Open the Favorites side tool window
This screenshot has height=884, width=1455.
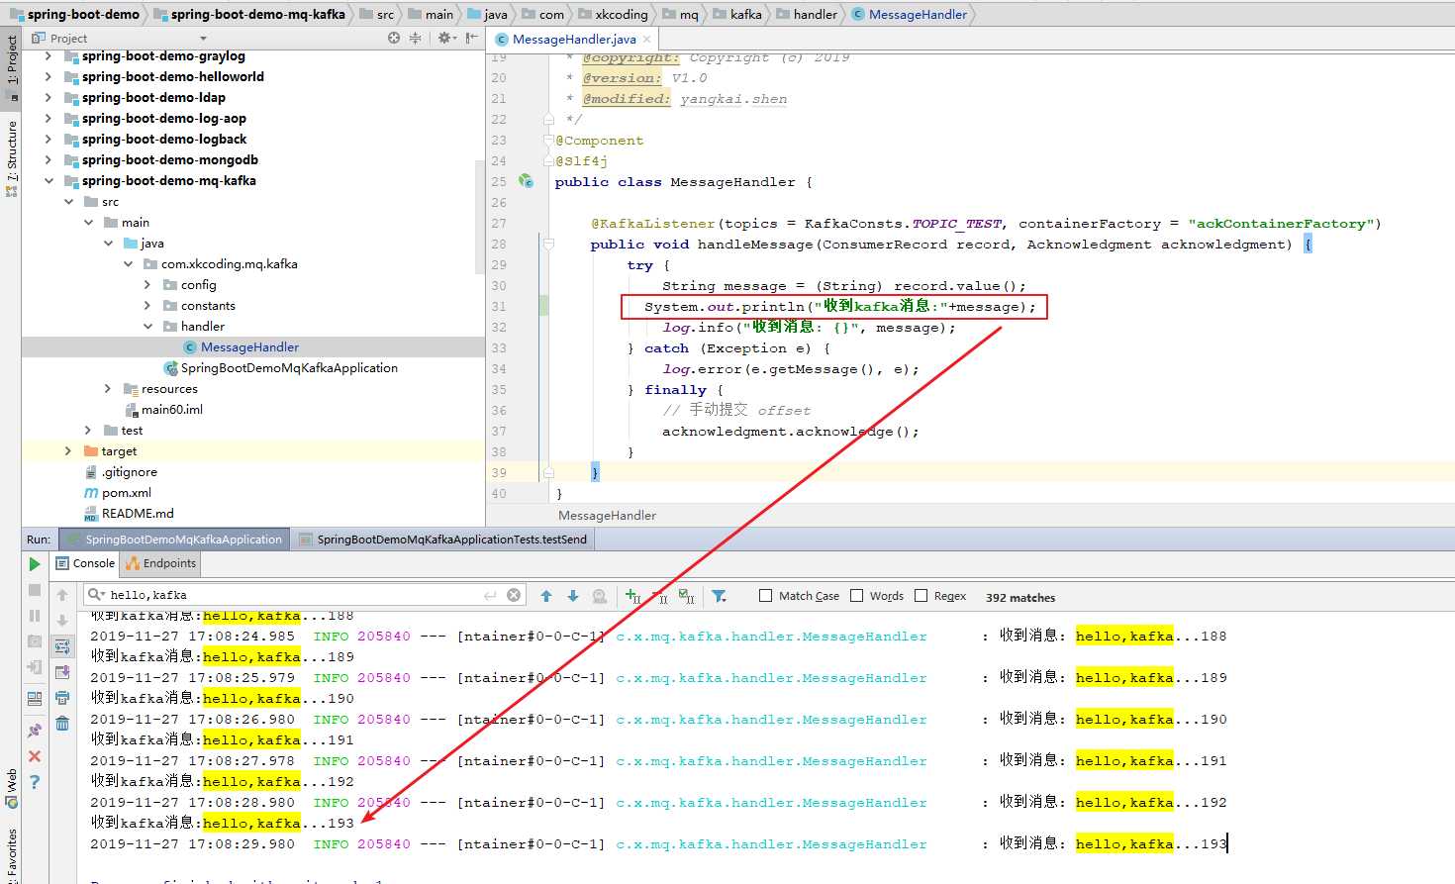click(x=11, y=853)
